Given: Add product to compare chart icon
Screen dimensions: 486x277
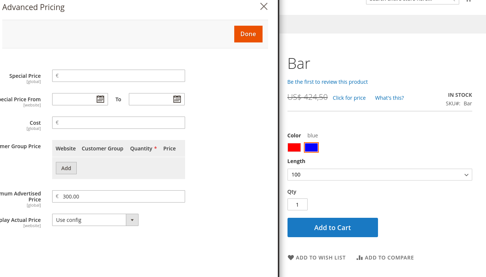Looking at the screenshot, I should (359, 258).
